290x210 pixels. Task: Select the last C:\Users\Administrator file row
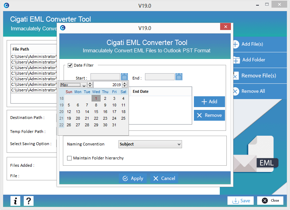34,90
